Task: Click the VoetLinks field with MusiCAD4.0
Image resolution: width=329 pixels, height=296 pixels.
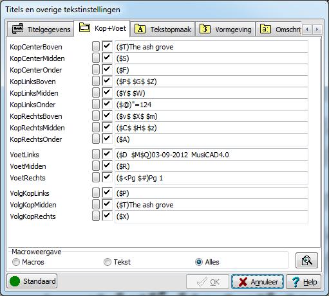Action: [x=211, y=155]
